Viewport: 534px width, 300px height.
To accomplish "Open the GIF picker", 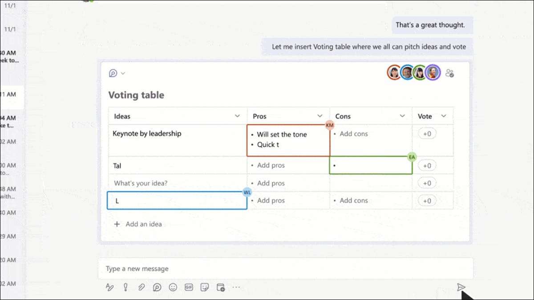I will pyautogui.click(x=188, y=287).
